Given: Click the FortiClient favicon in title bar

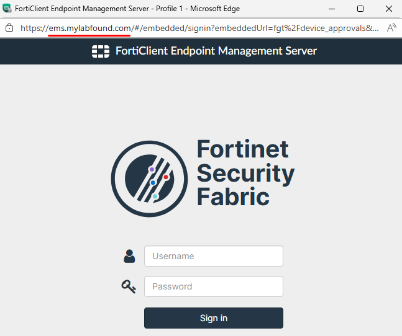Looking at the screenshot, I should pyautogui.click(x=7, y=9).
